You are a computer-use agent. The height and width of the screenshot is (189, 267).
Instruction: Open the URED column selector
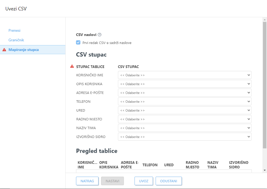pos(185,110)
